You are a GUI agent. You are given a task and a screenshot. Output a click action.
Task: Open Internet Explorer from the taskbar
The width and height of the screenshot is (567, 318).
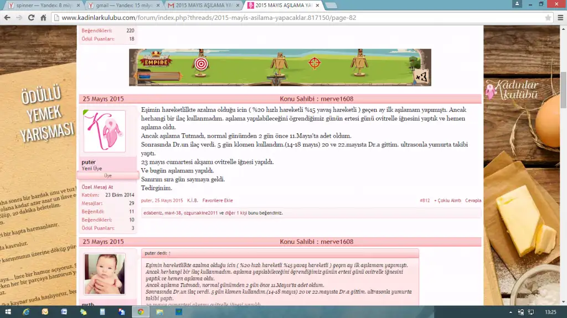pos(26,312)
